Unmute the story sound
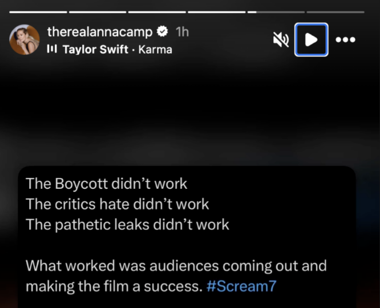This screenshot has height=308, width=380. coord(281,39)
